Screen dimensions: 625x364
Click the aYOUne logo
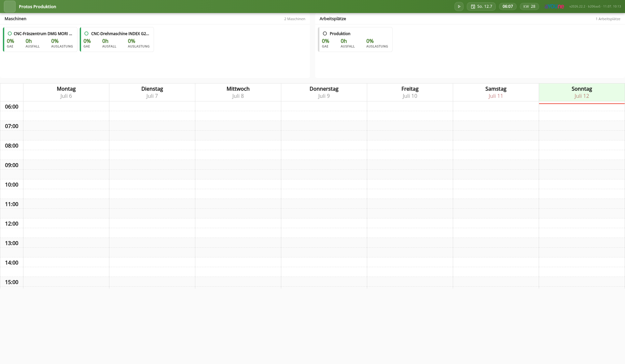pos(554,6)
